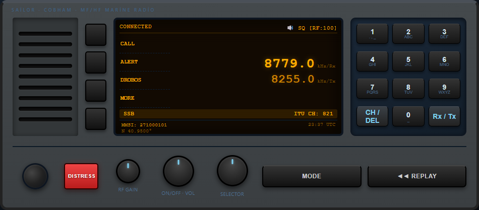Click the MMSI: 271000101 readout
This screenshot has width=479, height=210.
point(144,125)
